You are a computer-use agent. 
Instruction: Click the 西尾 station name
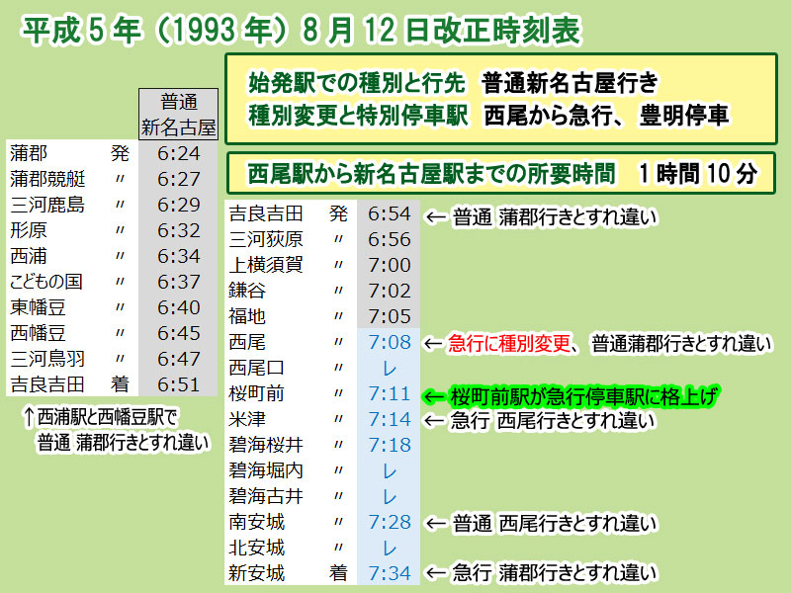[x=247, y=342]
